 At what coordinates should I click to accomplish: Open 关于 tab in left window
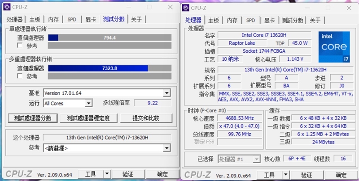click(x=136, y=20)
